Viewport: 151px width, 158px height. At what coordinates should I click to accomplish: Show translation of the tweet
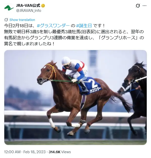click(x=22, y=20)
